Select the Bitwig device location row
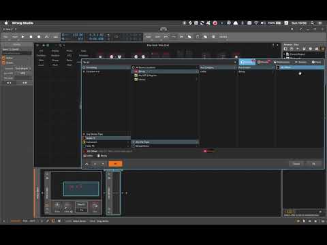 [165, 71]
